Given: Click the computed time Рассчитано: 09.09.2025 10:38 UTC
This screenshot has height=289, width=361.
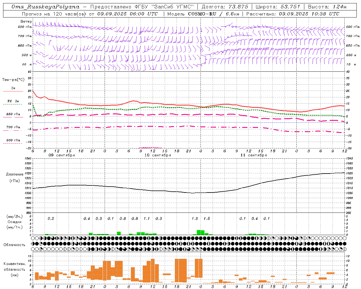Looking at the screenshot, I should click(x=293, y=14).
